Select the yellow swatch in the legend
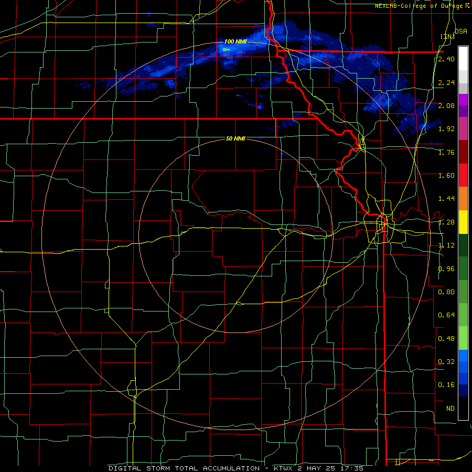The height and width of the screenshot is (472, 472). click(x=463, y=222)
